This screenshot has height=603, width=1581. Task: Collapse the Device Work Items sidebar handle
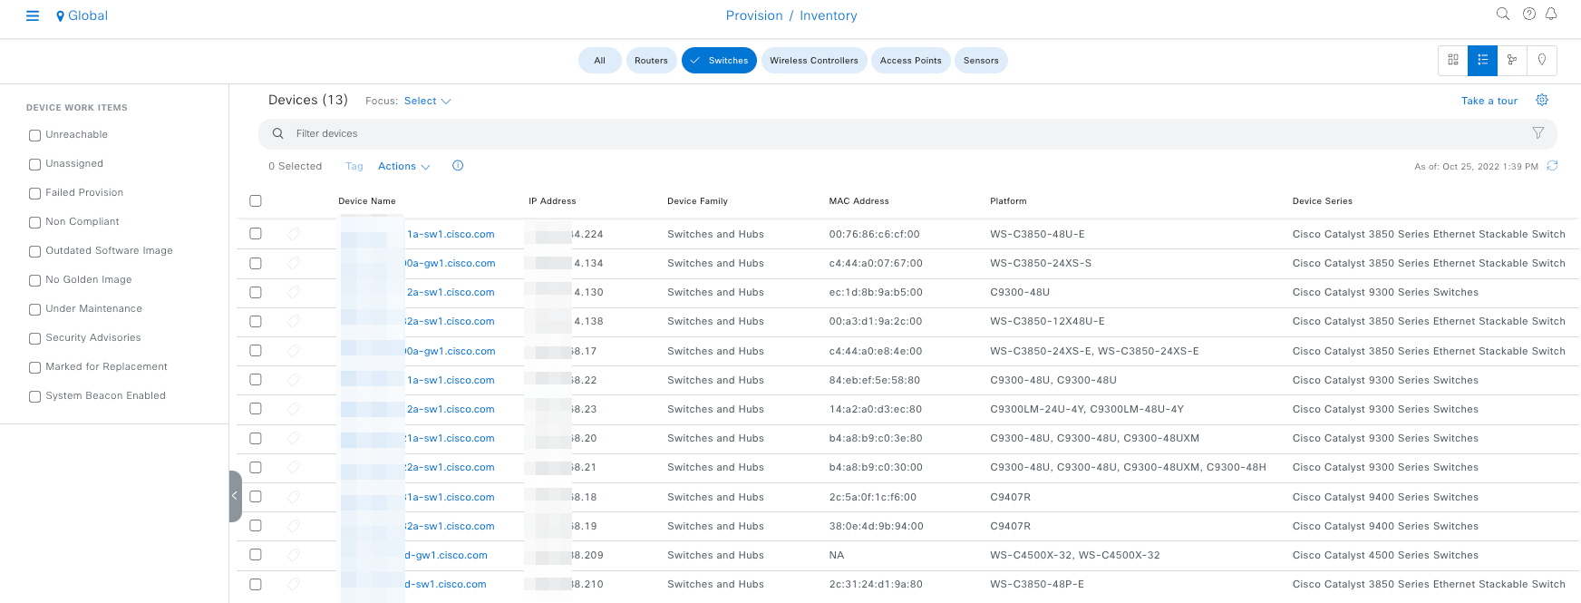235,496
